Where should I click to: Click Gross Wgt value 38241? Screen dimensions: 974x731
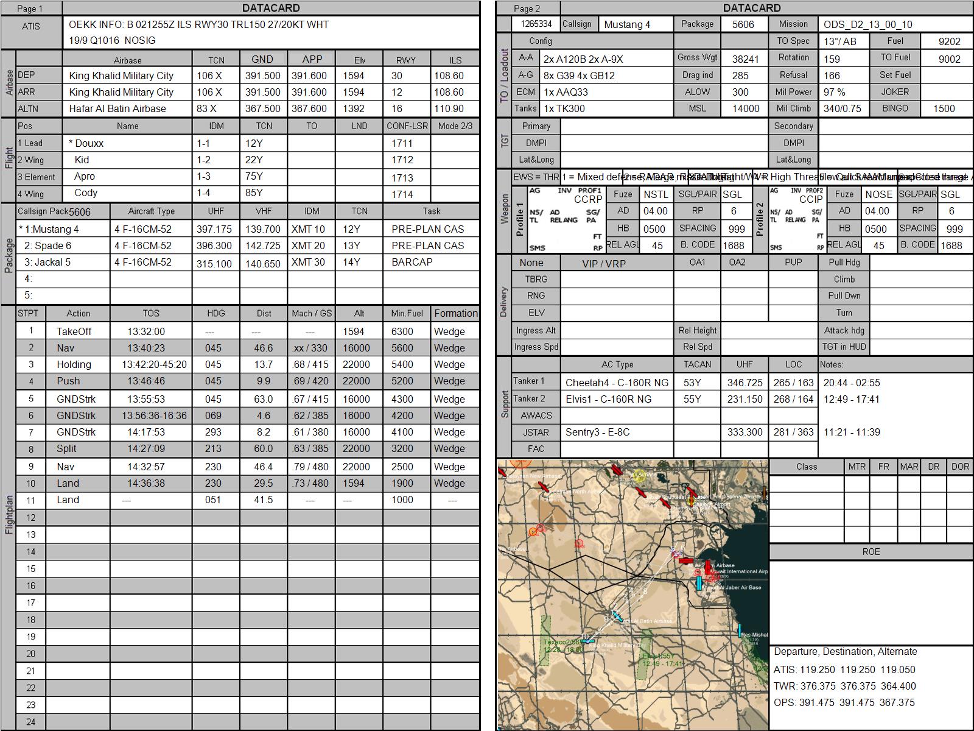(746, 59)
